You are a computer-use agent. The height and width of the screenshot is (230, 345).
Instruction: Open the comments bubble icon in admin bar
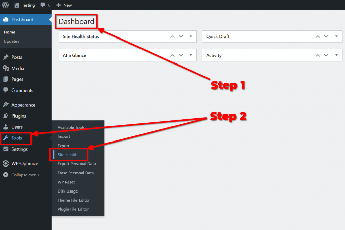43,5
